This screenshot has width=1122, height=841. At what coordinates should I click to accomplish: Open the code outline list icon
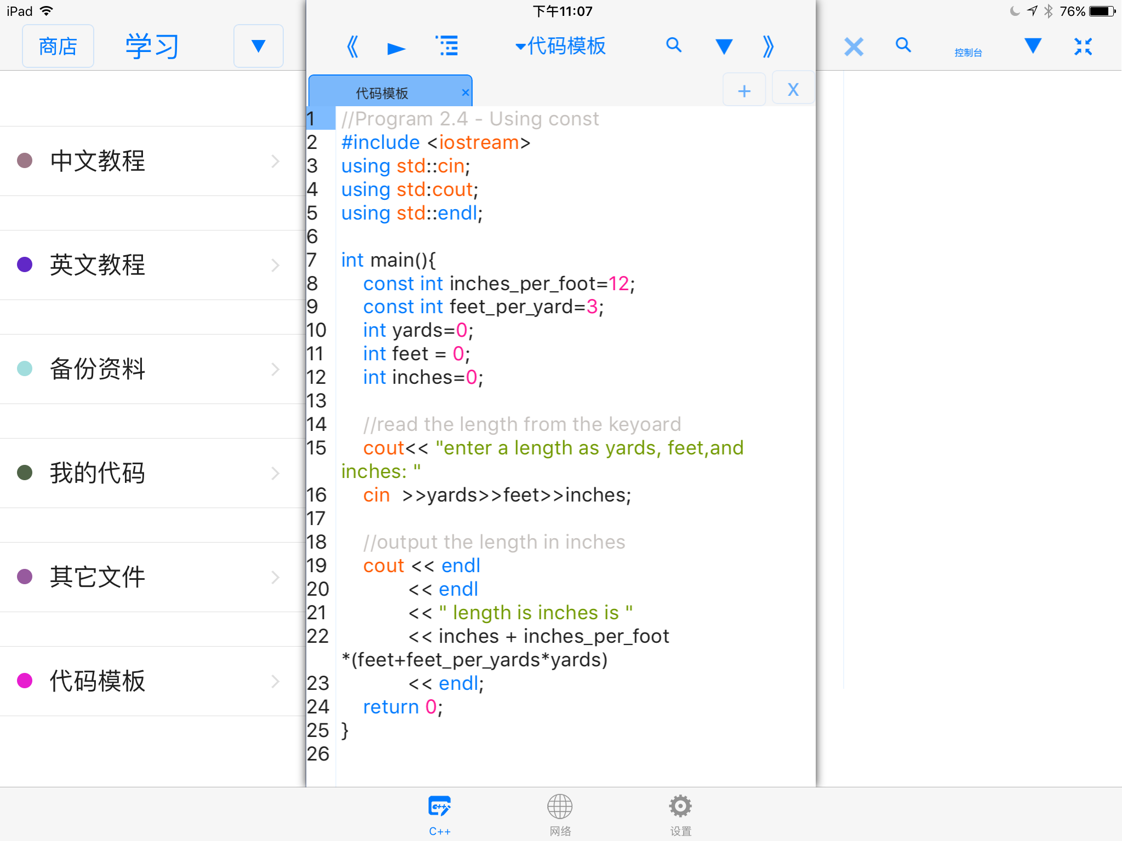(x=447, y=46)
